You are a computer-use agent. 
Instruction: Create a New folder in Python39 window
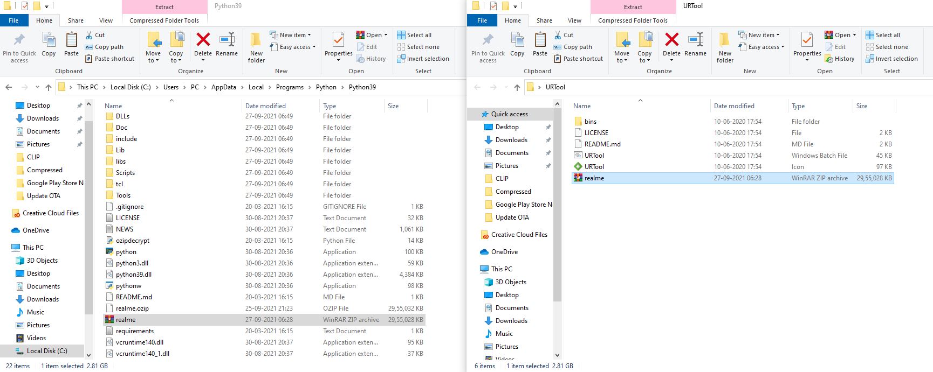coord(256,48)
